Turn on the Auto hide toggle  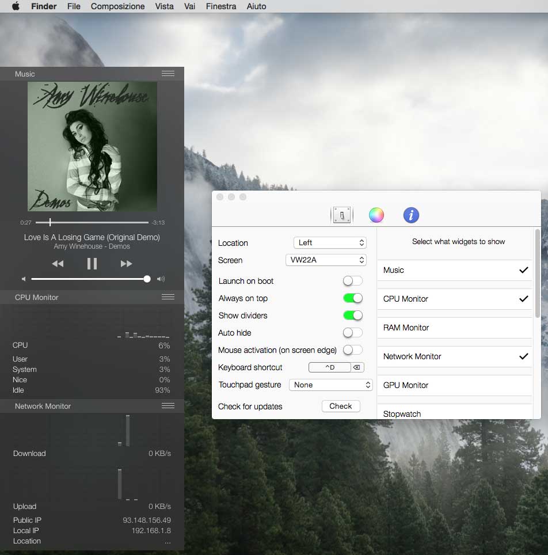[x=352, y=333]
